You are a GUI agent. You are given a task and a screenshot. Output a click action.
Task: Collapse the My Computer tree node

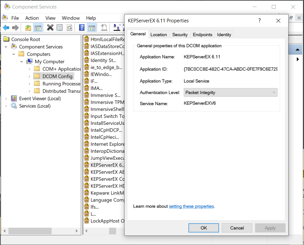(x=21, y=62)
